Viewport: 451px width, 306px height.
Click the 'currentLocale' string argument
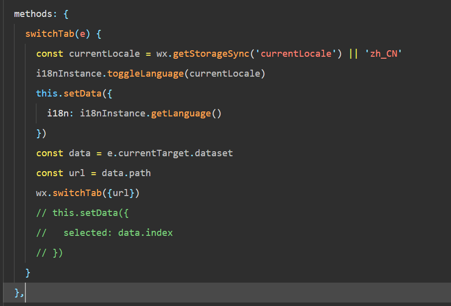coord(296,54)
